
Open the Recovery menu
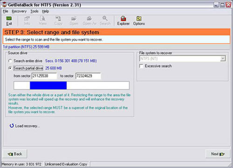coord(19,11)
